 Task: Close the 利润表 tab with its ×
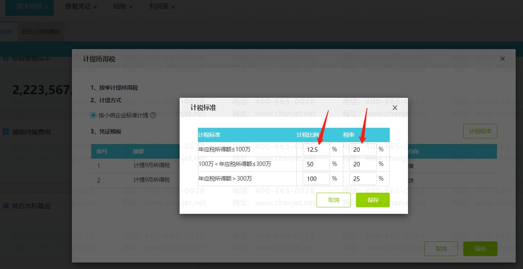(173, 6)
